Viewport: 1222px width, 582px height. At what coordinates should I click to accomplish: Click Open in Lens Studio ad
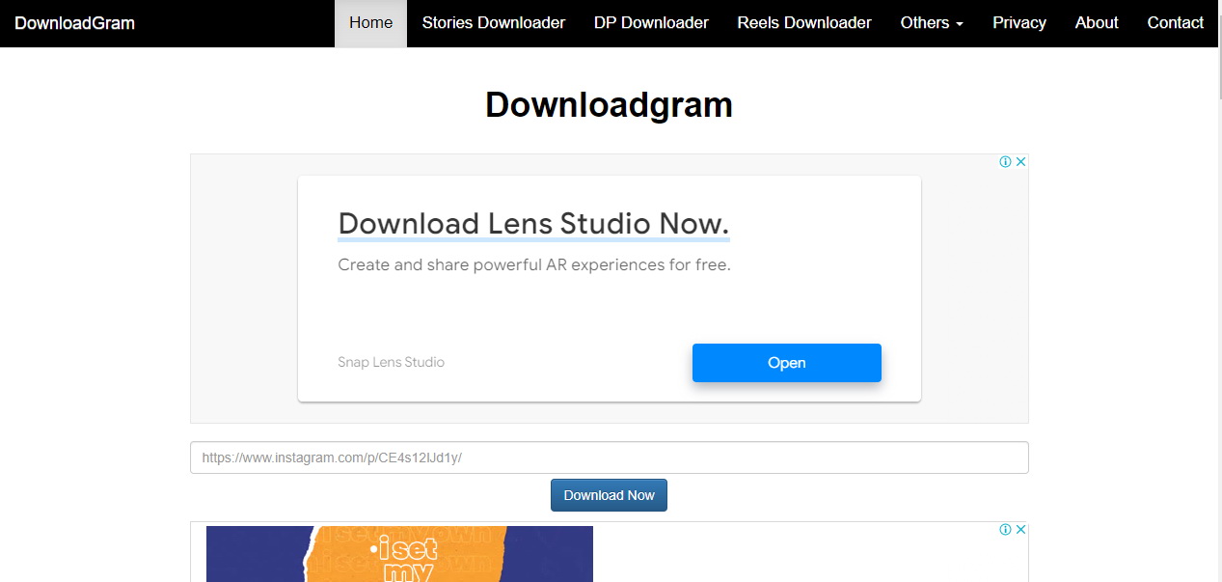787,363
